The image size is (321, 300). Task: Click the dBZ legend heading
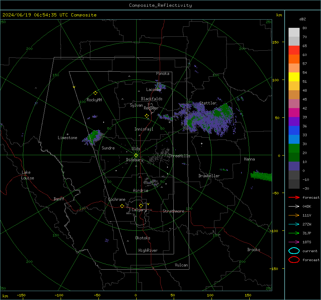(x=302, y=19)
